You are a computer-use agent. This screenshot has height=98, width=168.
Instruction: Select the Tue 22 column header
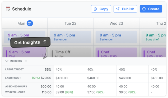pyautogui.click(x=70, y=23)
